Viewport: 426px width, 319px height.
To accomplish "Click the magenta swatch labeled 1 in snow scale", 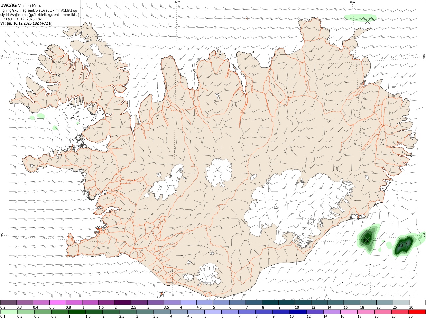I will (x=90, y=302).
